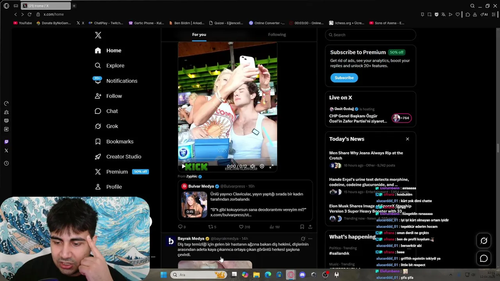Like the tweet with 316 likes
Image resolution: width=500 pixels, height=281 pixels.
(x=244, y=227)
